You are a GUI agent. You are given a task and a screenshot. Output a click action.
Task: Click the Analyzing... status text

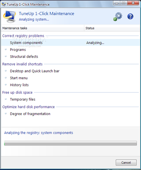[x=95, y=43]
